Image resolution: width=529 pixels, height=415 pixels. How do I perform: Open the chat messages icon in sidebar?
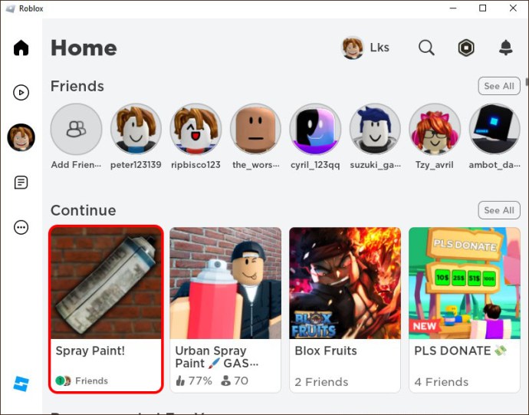tap(21, 183)
